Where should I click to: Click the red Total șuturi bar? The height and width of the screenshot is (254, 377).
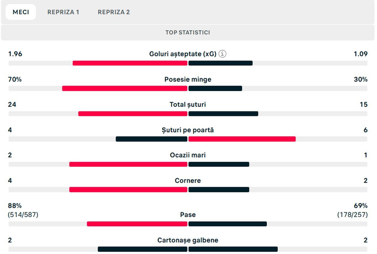pos(133,114)
